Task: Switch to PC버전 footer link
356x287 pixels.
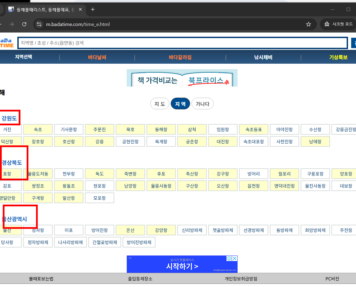Action: click(x=332, y=279)
